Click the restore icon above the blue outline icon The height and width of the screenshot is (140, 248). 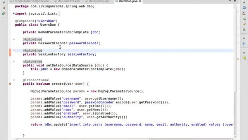tap(244, 38)
